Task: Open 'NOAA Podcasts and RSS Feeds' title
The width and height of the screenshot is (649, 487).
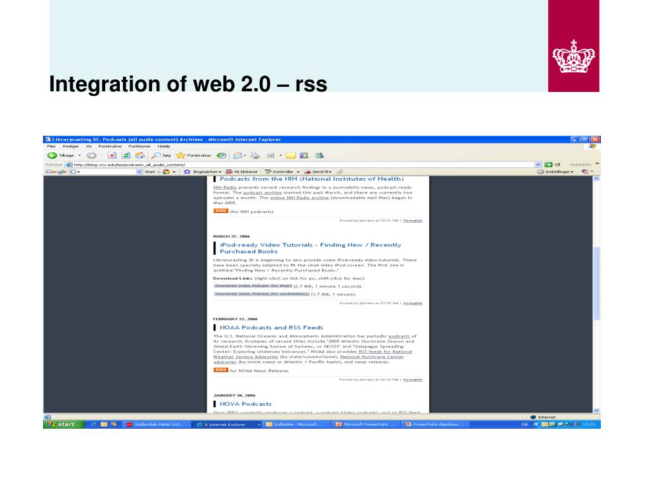Action: [x=271, y=328]
